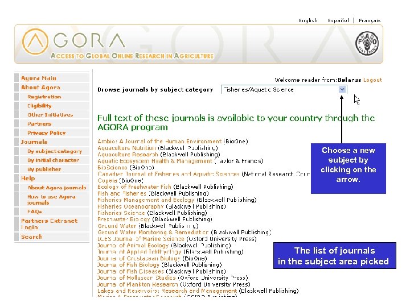Browse journals By initial character
This screenshot has height=307, width=410.
point(54,160)
